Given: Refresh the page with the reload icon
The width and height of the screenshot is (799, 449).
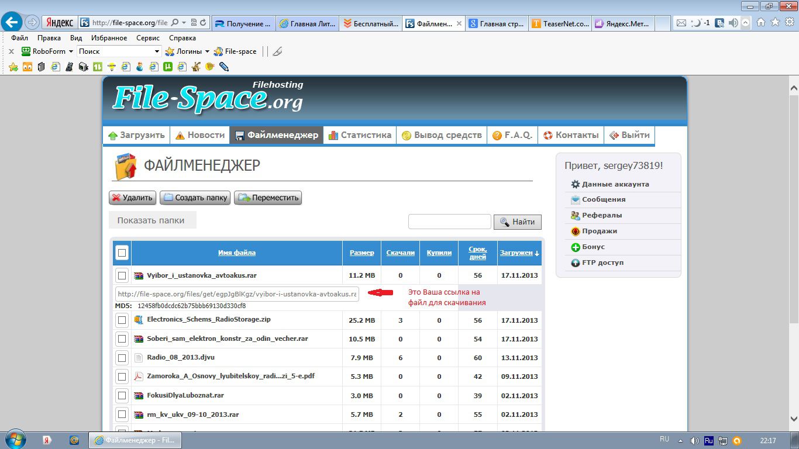Looking at the screenshot, I should tap(203, 23).
